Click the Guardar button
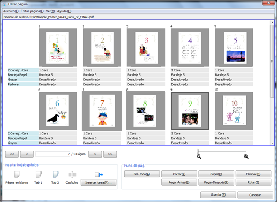This screenshot has width=277, height=202. click(218, 195)
